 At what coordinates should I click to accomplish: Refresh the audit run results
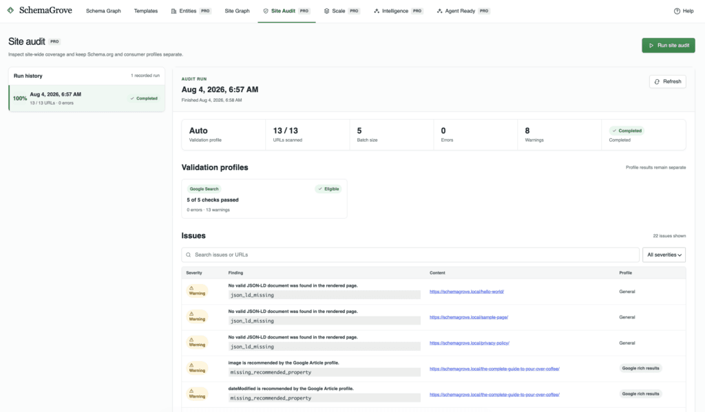point(667,81)
